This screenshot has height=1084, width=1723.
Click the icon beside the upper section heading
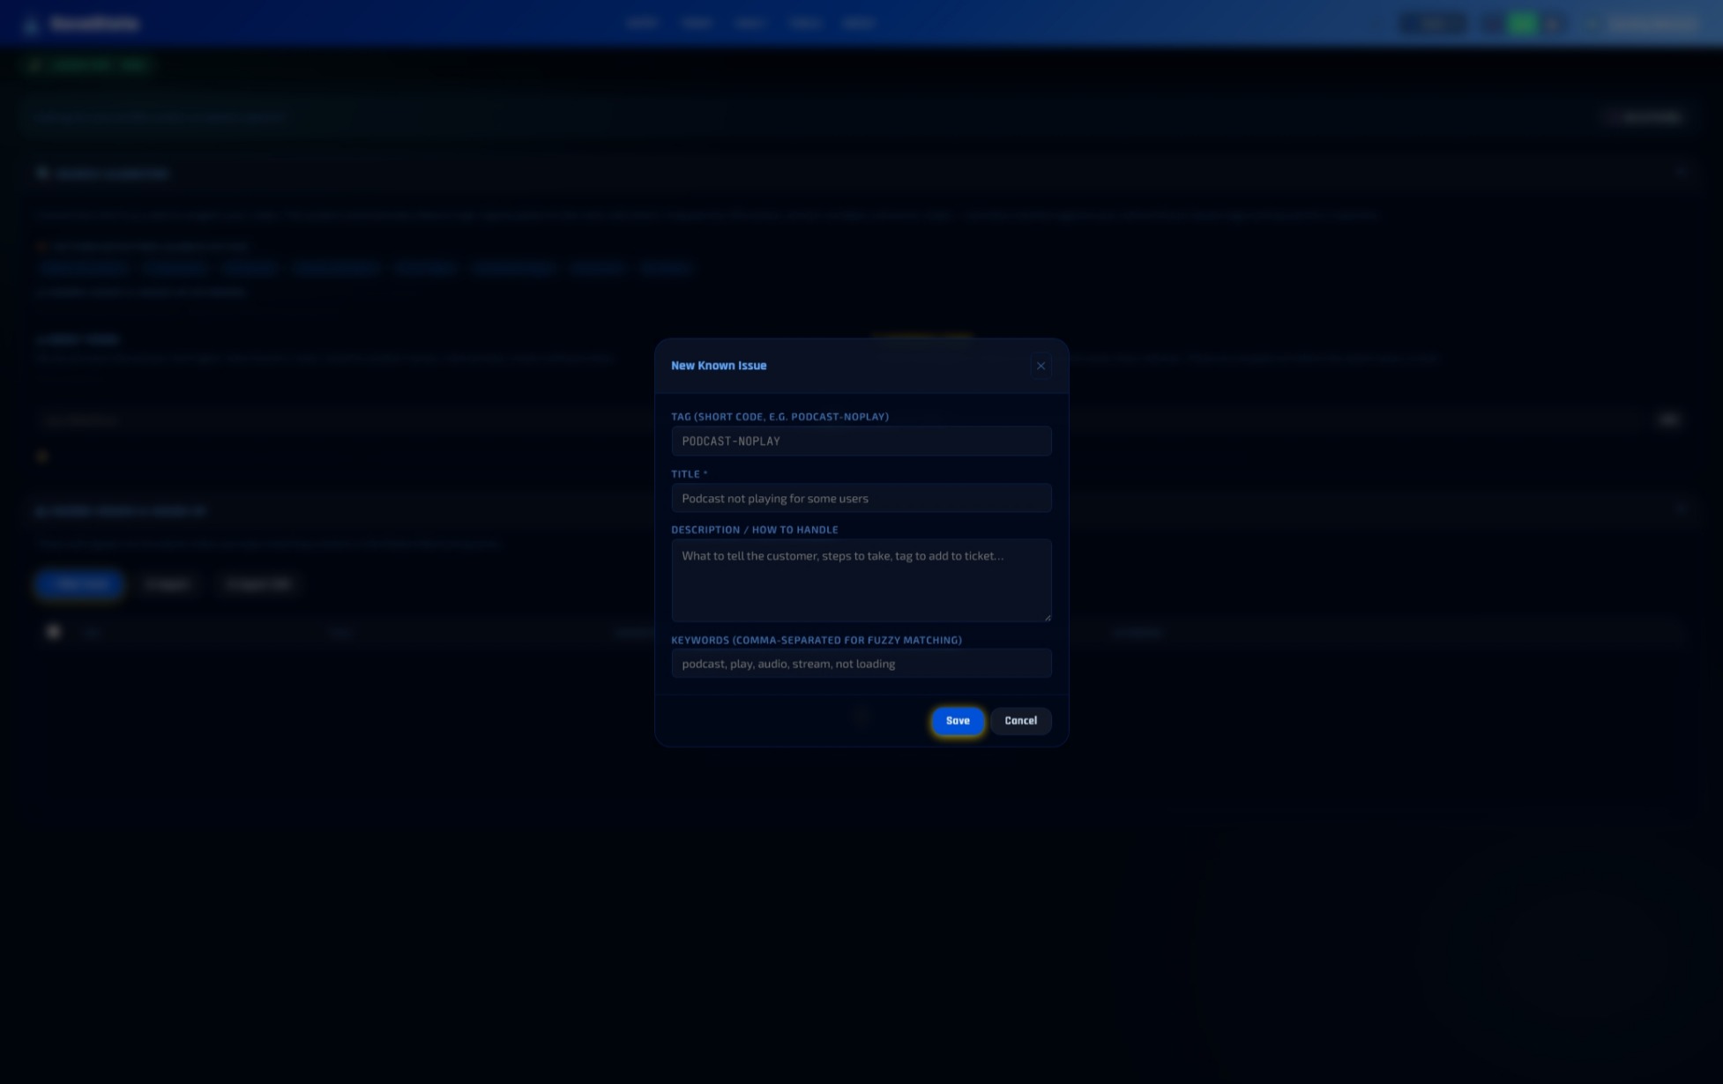point(41,173)
